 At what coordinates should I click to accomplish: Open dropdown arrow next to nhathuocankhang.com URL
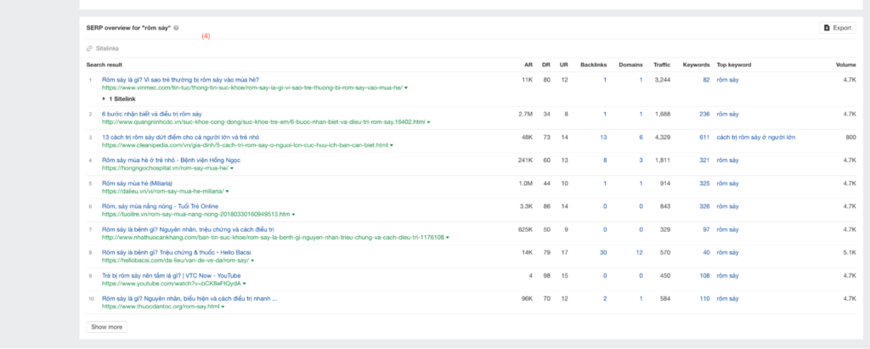pyautogui.click(x=447, y=238)
